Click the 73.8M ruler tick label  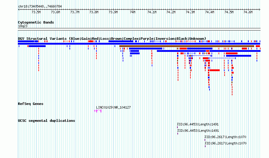pyautogui.click(x=94, y=12)
